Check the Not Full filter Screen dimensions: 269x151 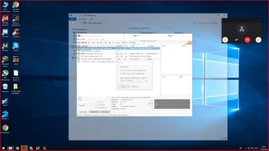tap(97, 102)
